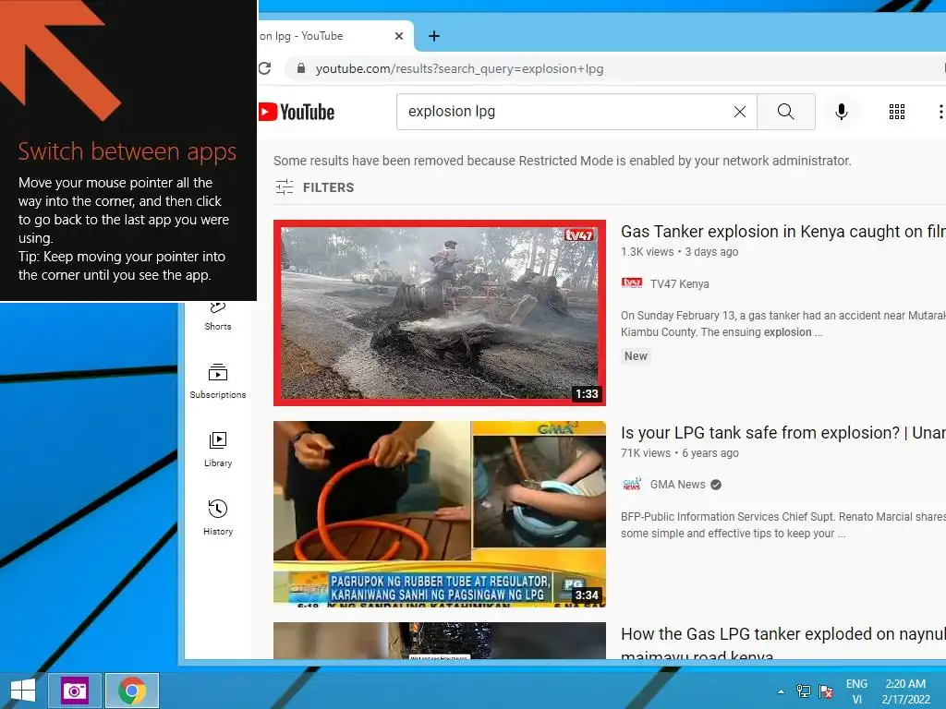This screenshot has height=709, width=946.
Task: Show hidden system tray icons
Action: (782, 691)
